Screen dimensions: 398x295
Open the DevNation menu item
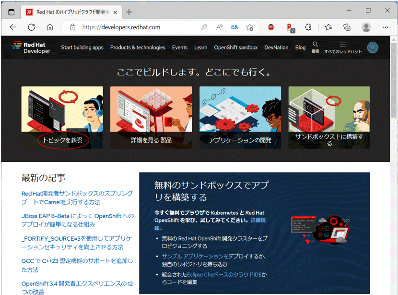(x=276, y=48)
